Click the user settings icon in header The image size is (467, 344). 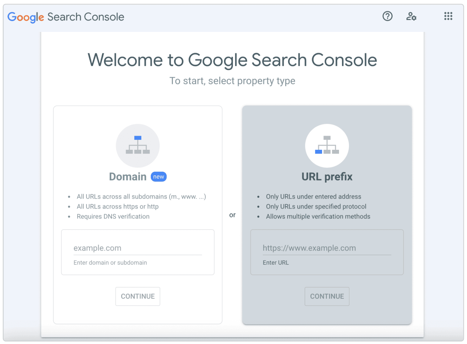click(x=411, y=16)
